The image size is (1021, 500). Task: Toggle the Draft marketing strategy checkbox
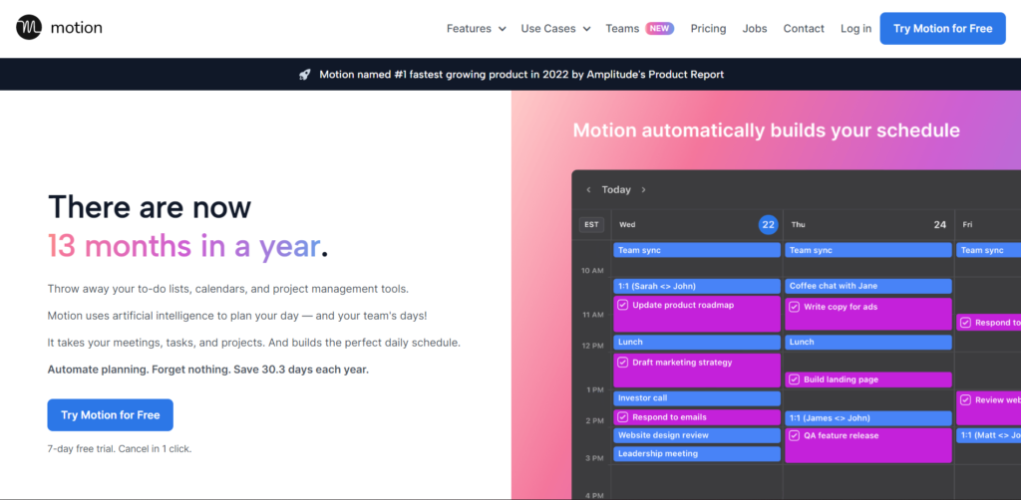point(623,363)
